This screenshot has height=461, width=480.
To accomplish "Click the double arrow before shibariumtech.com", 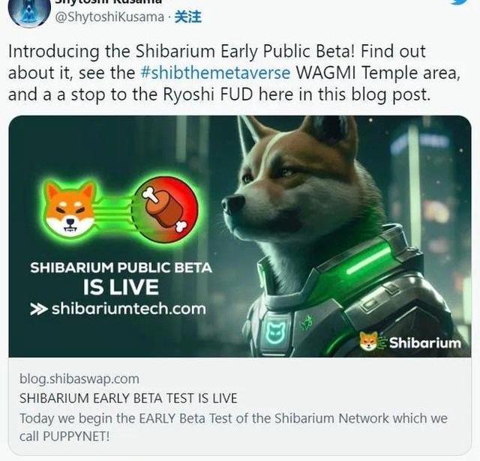I will [39, 310].
